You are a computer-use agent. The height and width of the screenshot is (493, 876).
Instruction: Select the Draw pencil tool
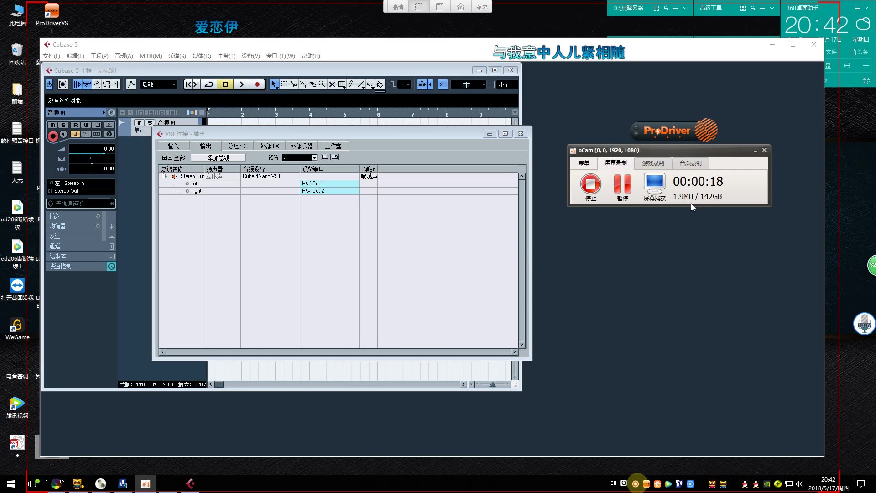350,84
